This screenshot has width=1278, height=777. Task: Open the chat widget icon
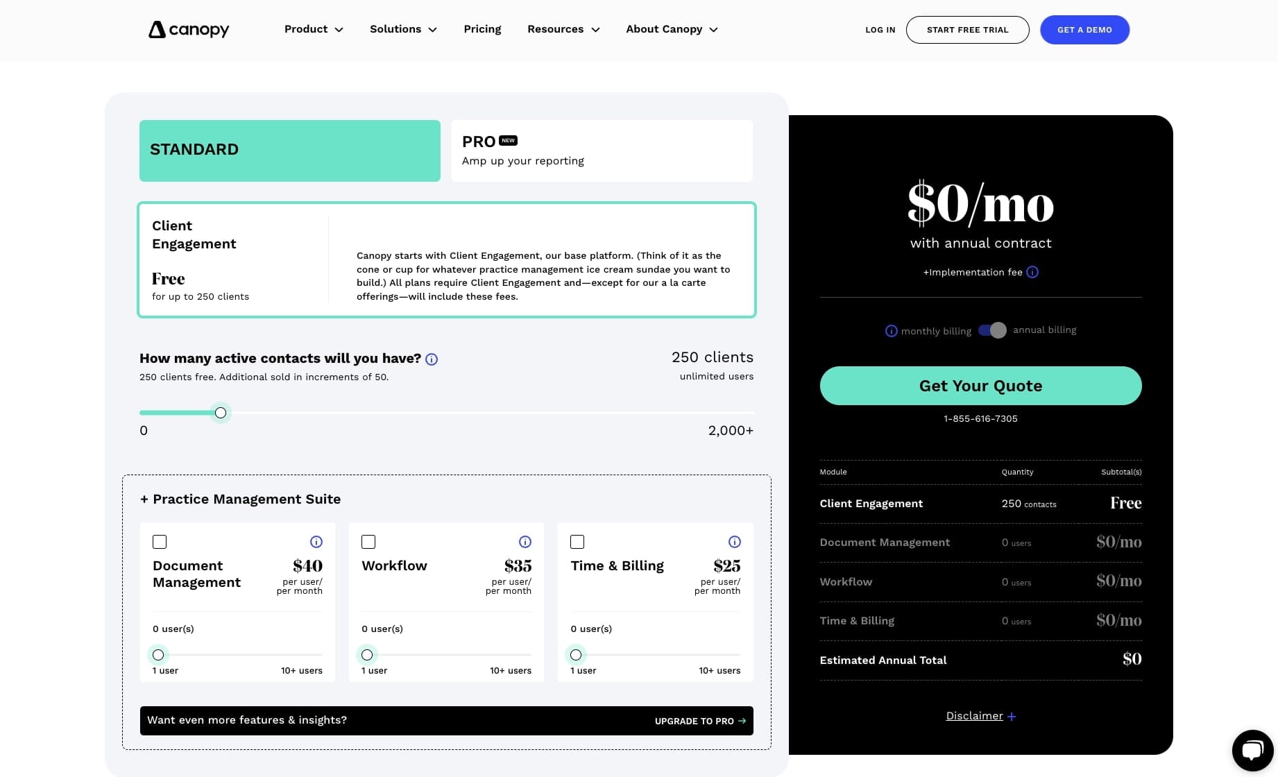[x=1252, y=750]
